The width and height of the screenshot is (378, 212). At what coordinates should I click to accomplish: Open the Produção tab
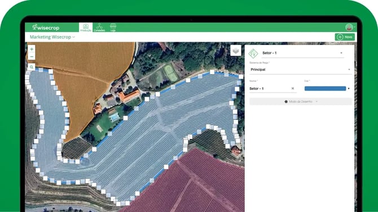tap(86, 28)
